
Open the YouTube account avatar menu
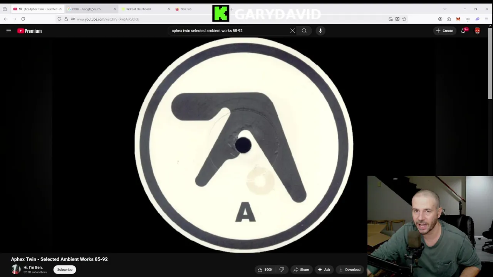click(478, 31)
